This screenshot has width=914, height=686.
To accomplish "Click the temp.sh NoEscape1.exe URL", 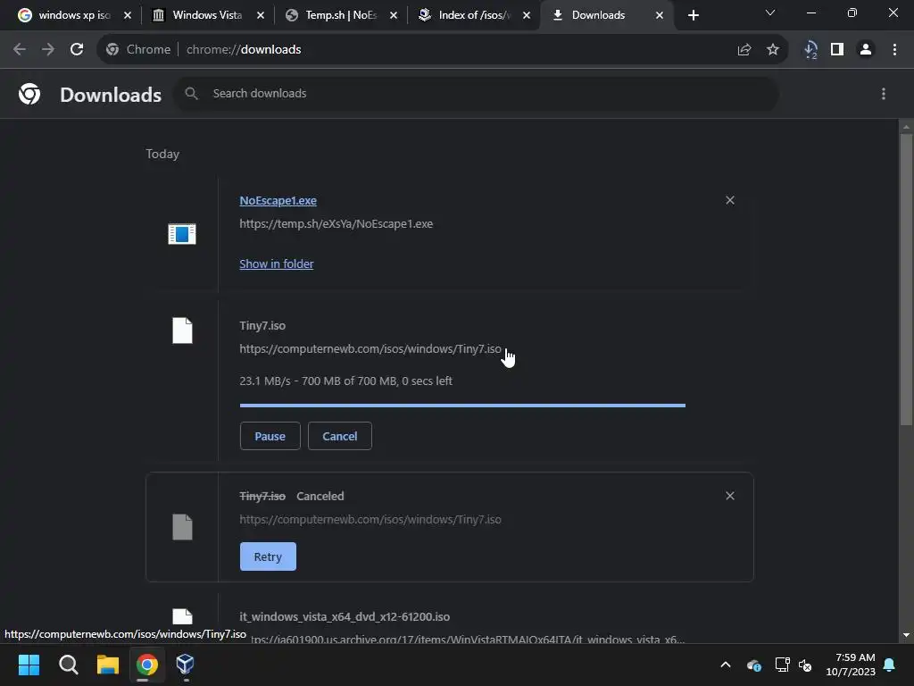I will point(337,224).
